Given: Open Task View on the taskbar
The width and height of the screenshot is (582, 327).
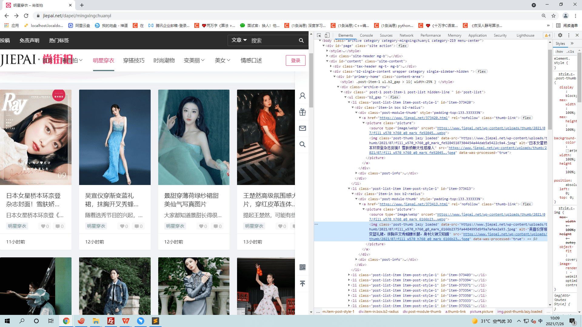Looking at the screenshot, I should (x=51, y=321).
